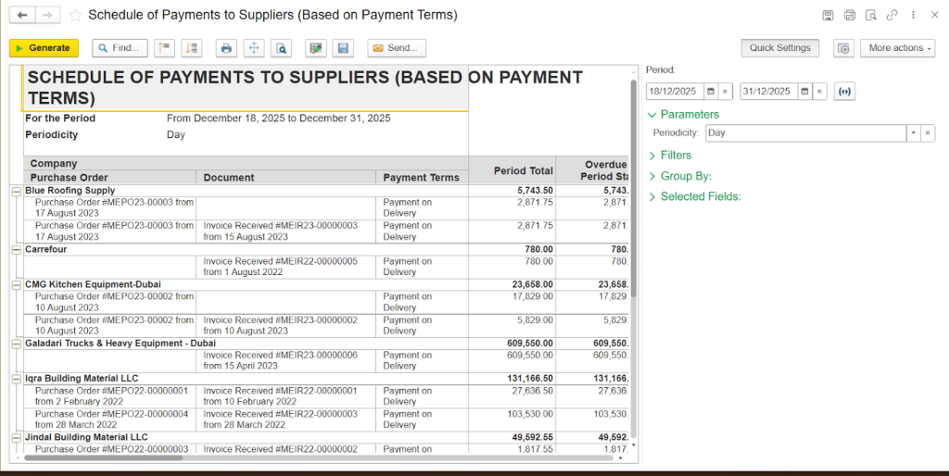Save report using blue floppy disk icon
949x476 pixels.
343,48
